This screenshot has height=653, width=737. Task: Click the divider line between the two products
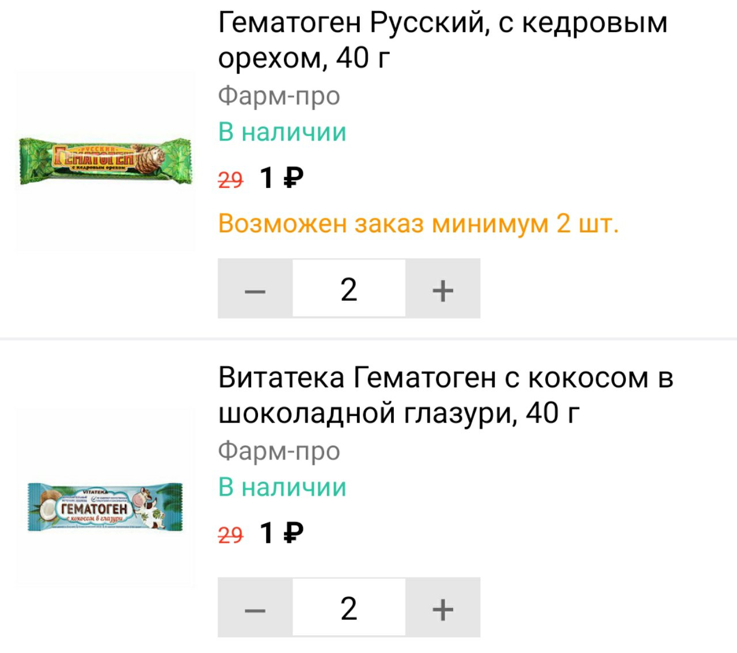pos(368,338)
